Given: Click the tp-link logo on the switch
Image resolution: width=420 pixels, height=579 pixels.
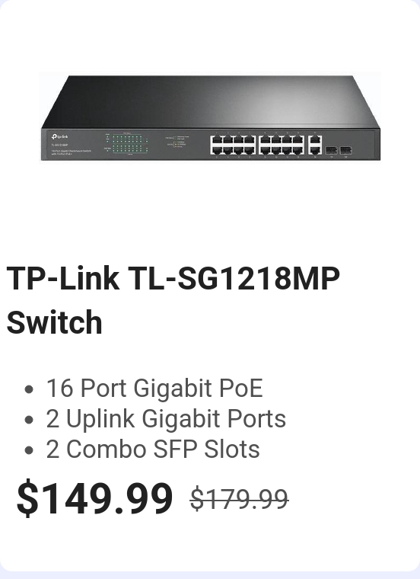Looking at the screenshot, I should (59, 137).
